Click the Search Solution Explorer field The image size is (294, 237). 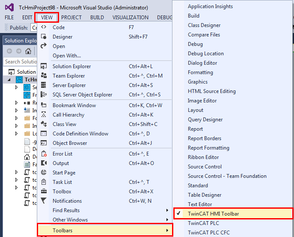pos(20,62)
